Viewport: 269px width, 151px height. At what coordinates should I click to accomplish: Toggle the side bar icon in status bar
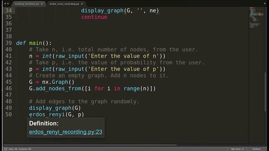click(x=5, y=149)
